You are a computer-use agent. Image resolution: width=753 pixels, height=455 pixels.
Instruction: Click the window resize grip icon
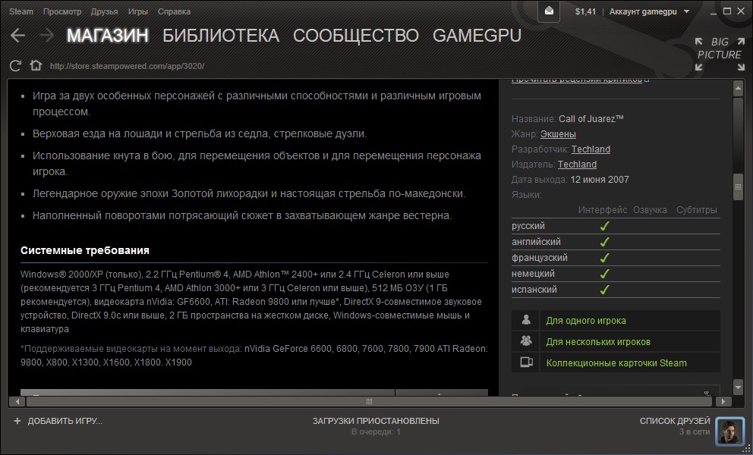(747, 449)
